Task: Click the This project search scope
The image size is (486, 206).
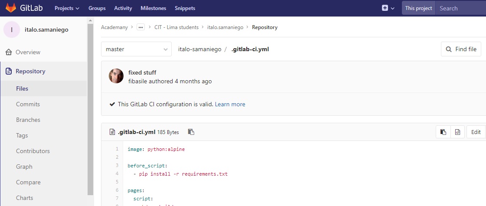Action: [418, 8]
